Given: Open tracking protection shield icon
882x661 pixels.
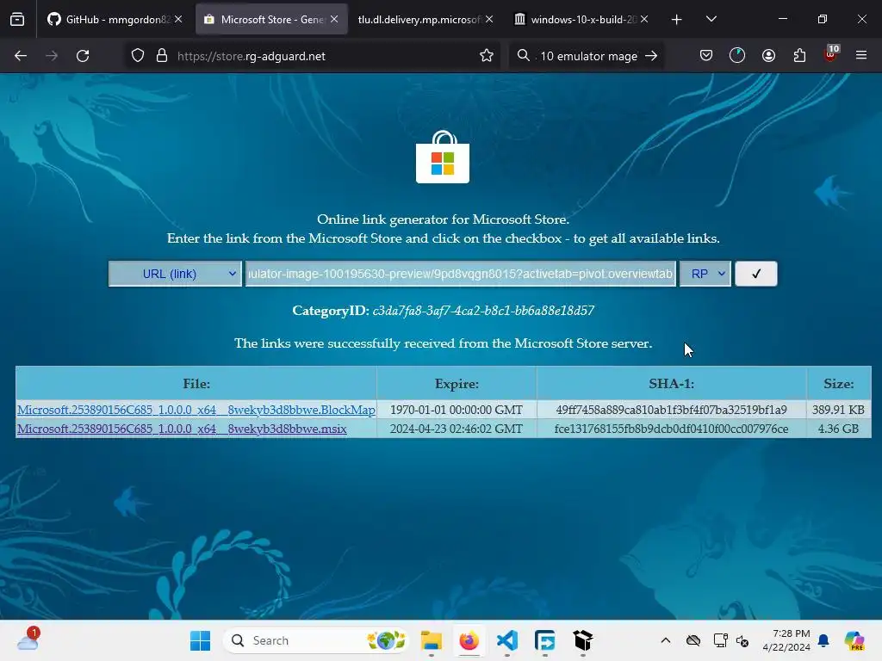Looking at the screenshot, I should point(138,56).
